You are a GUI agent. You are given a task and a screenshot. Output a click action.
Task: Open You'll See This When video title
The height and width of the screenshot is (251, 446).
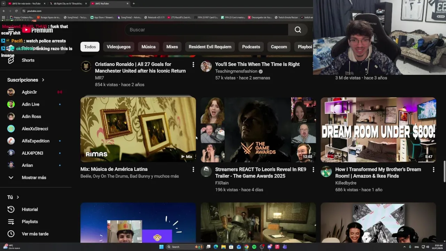257,64
